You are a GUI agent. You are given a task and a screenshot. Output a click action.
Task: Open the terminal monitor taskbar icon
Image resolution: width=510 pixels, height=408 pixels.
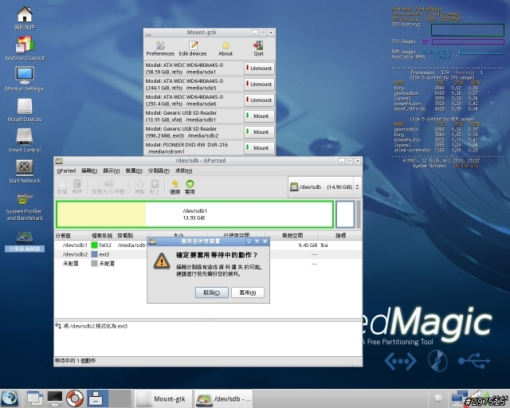click(55, 398)
